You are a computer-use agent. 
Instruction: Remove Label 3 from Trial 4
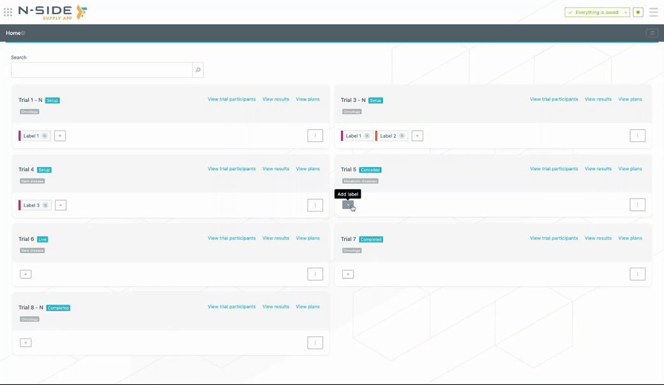[x=45, y=205]
